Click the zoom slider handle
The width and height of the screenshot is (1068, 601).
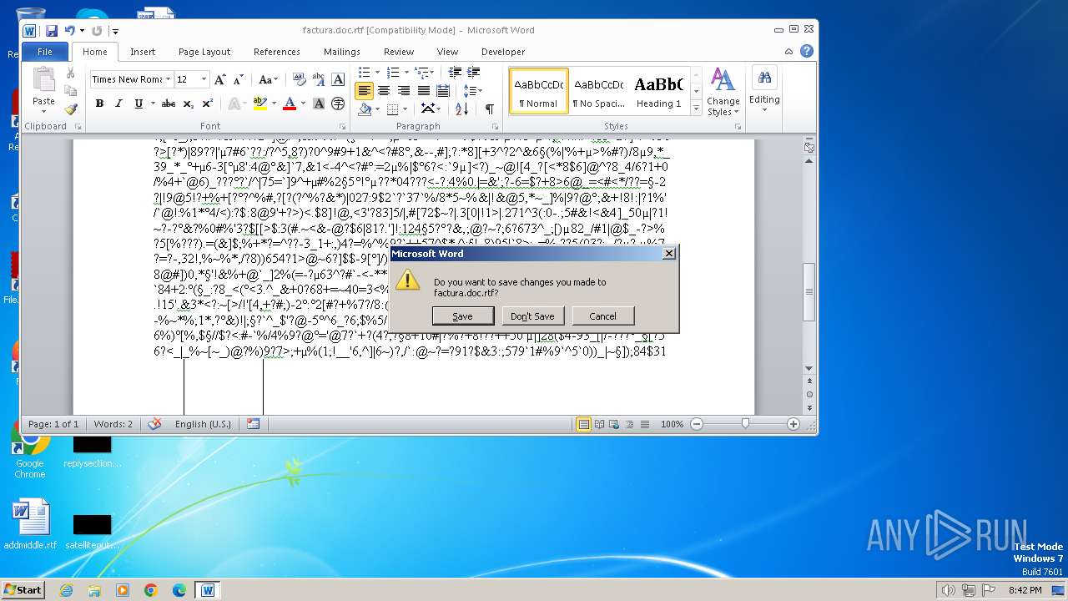tap(745, 424)
